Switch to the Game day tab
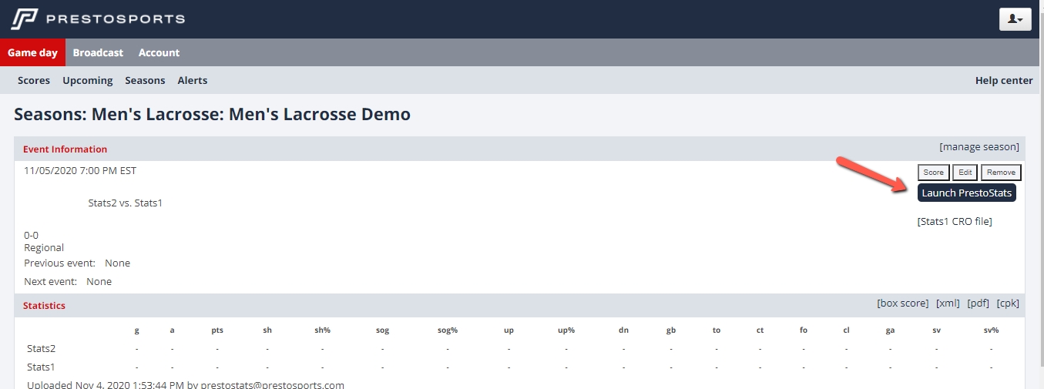 coord(32,52)
